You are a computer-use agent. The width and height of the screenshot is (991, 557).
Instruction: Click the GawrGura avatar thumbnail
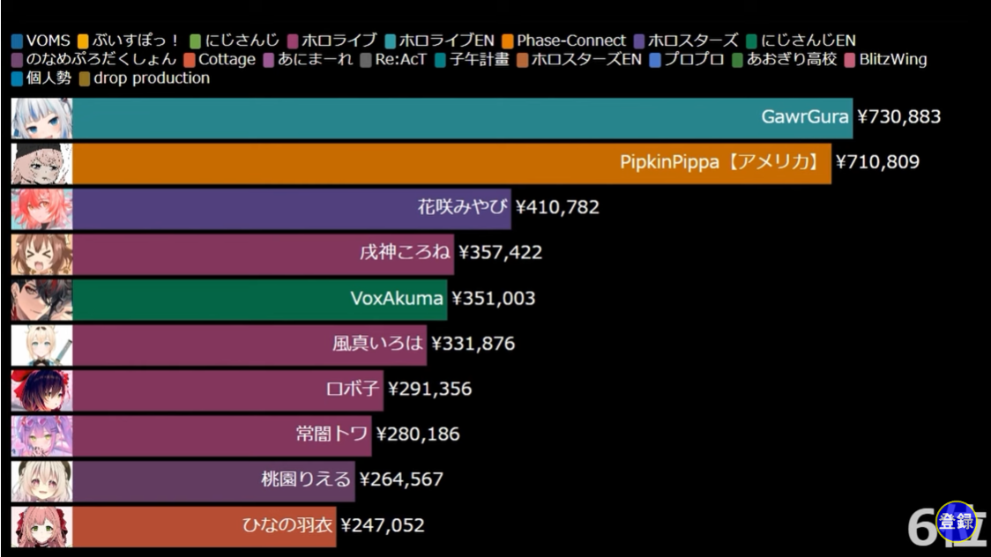click(41, 118)
